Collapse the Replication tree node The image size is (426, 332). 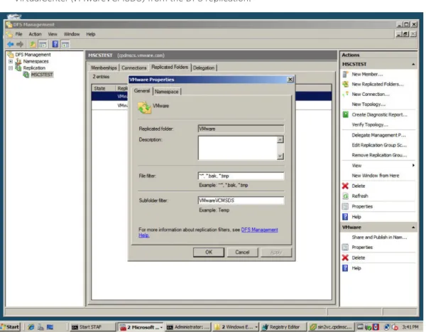click(x=11, y=68)
